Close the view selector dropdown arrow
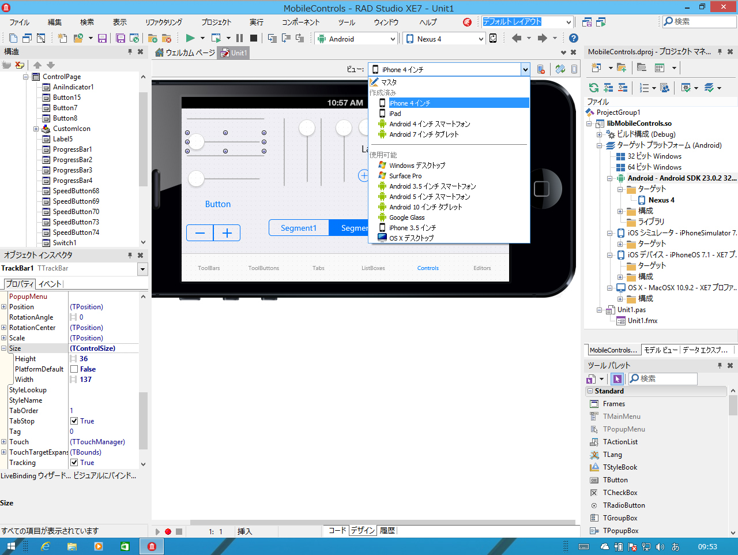The image size is (738, 555). point(525,69)
